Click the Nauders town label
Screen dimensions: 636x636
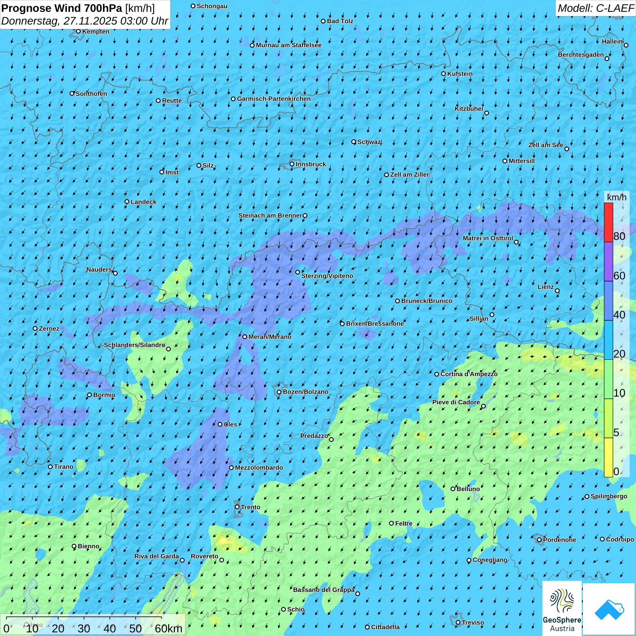[x=99, y=269]
